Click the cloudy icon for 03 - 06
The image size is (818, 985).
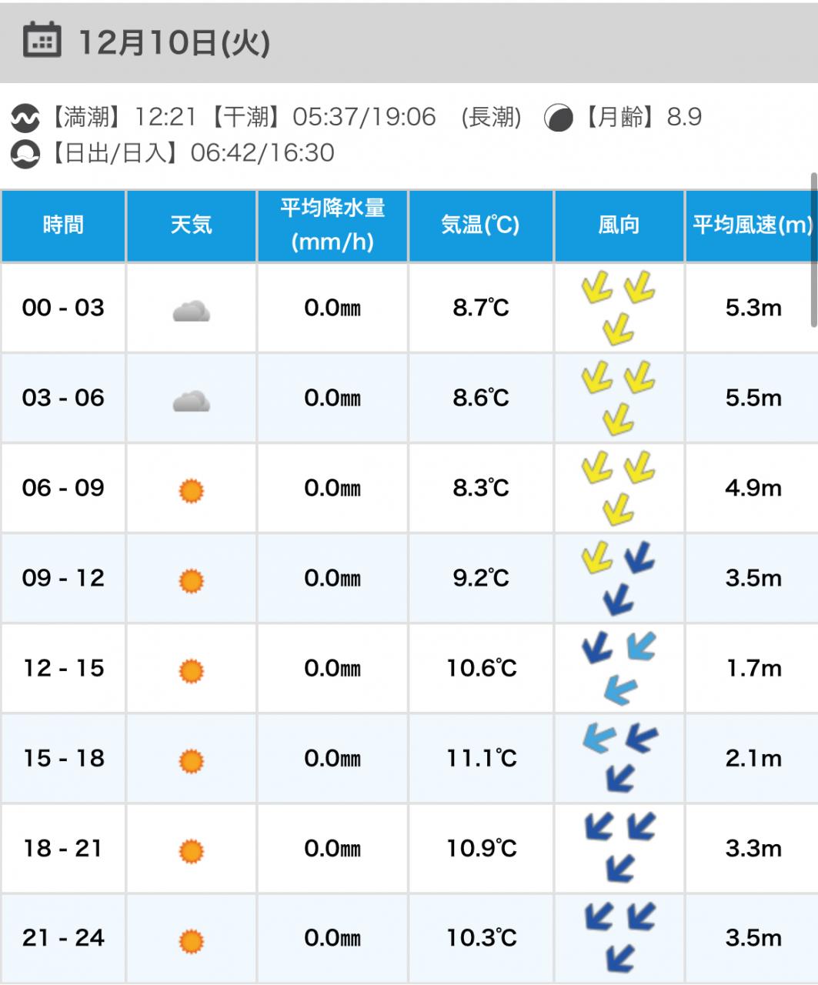[191, 400]
